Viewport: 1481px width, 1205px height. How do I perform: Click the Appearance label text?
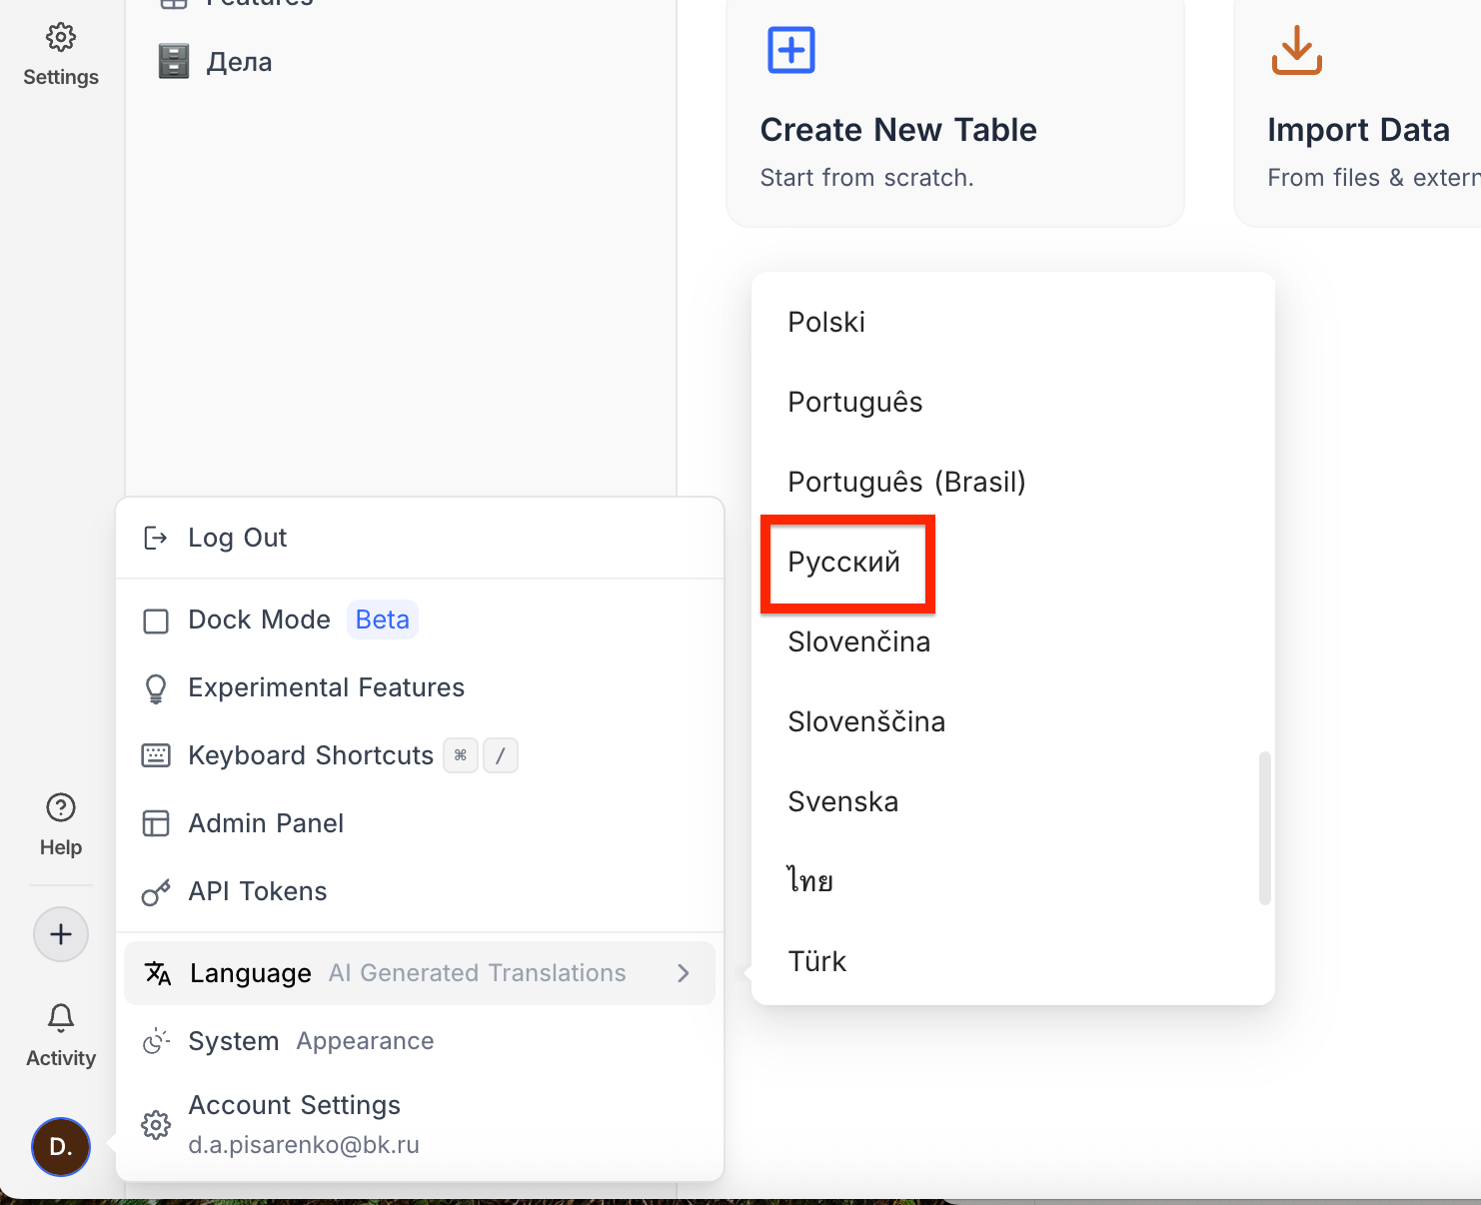(365, 1041)
